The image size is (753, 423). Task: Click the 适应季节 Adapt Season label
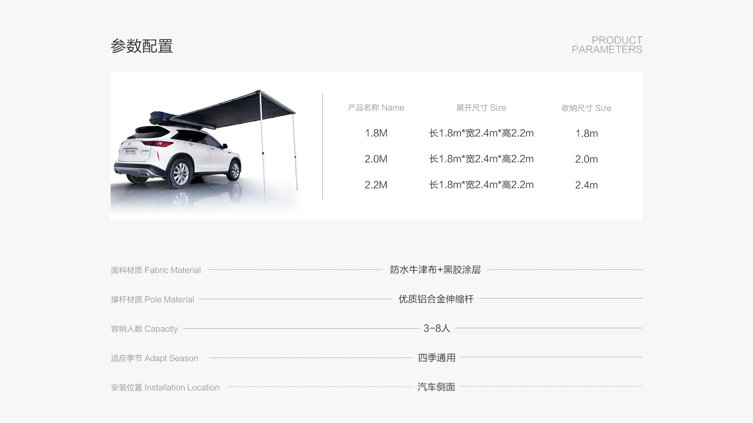click(x=154, y=358)
